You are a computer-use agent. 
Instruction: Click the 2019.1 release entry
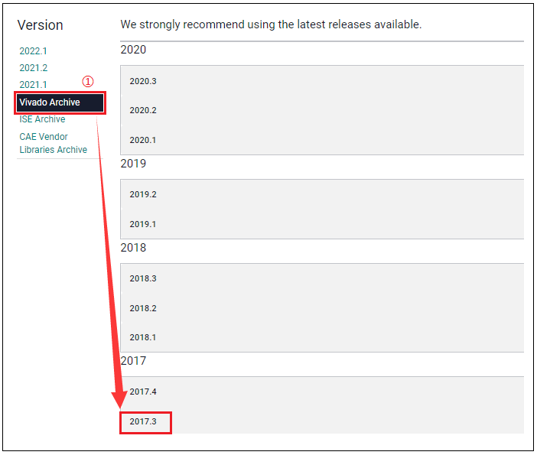coord(143,224)
